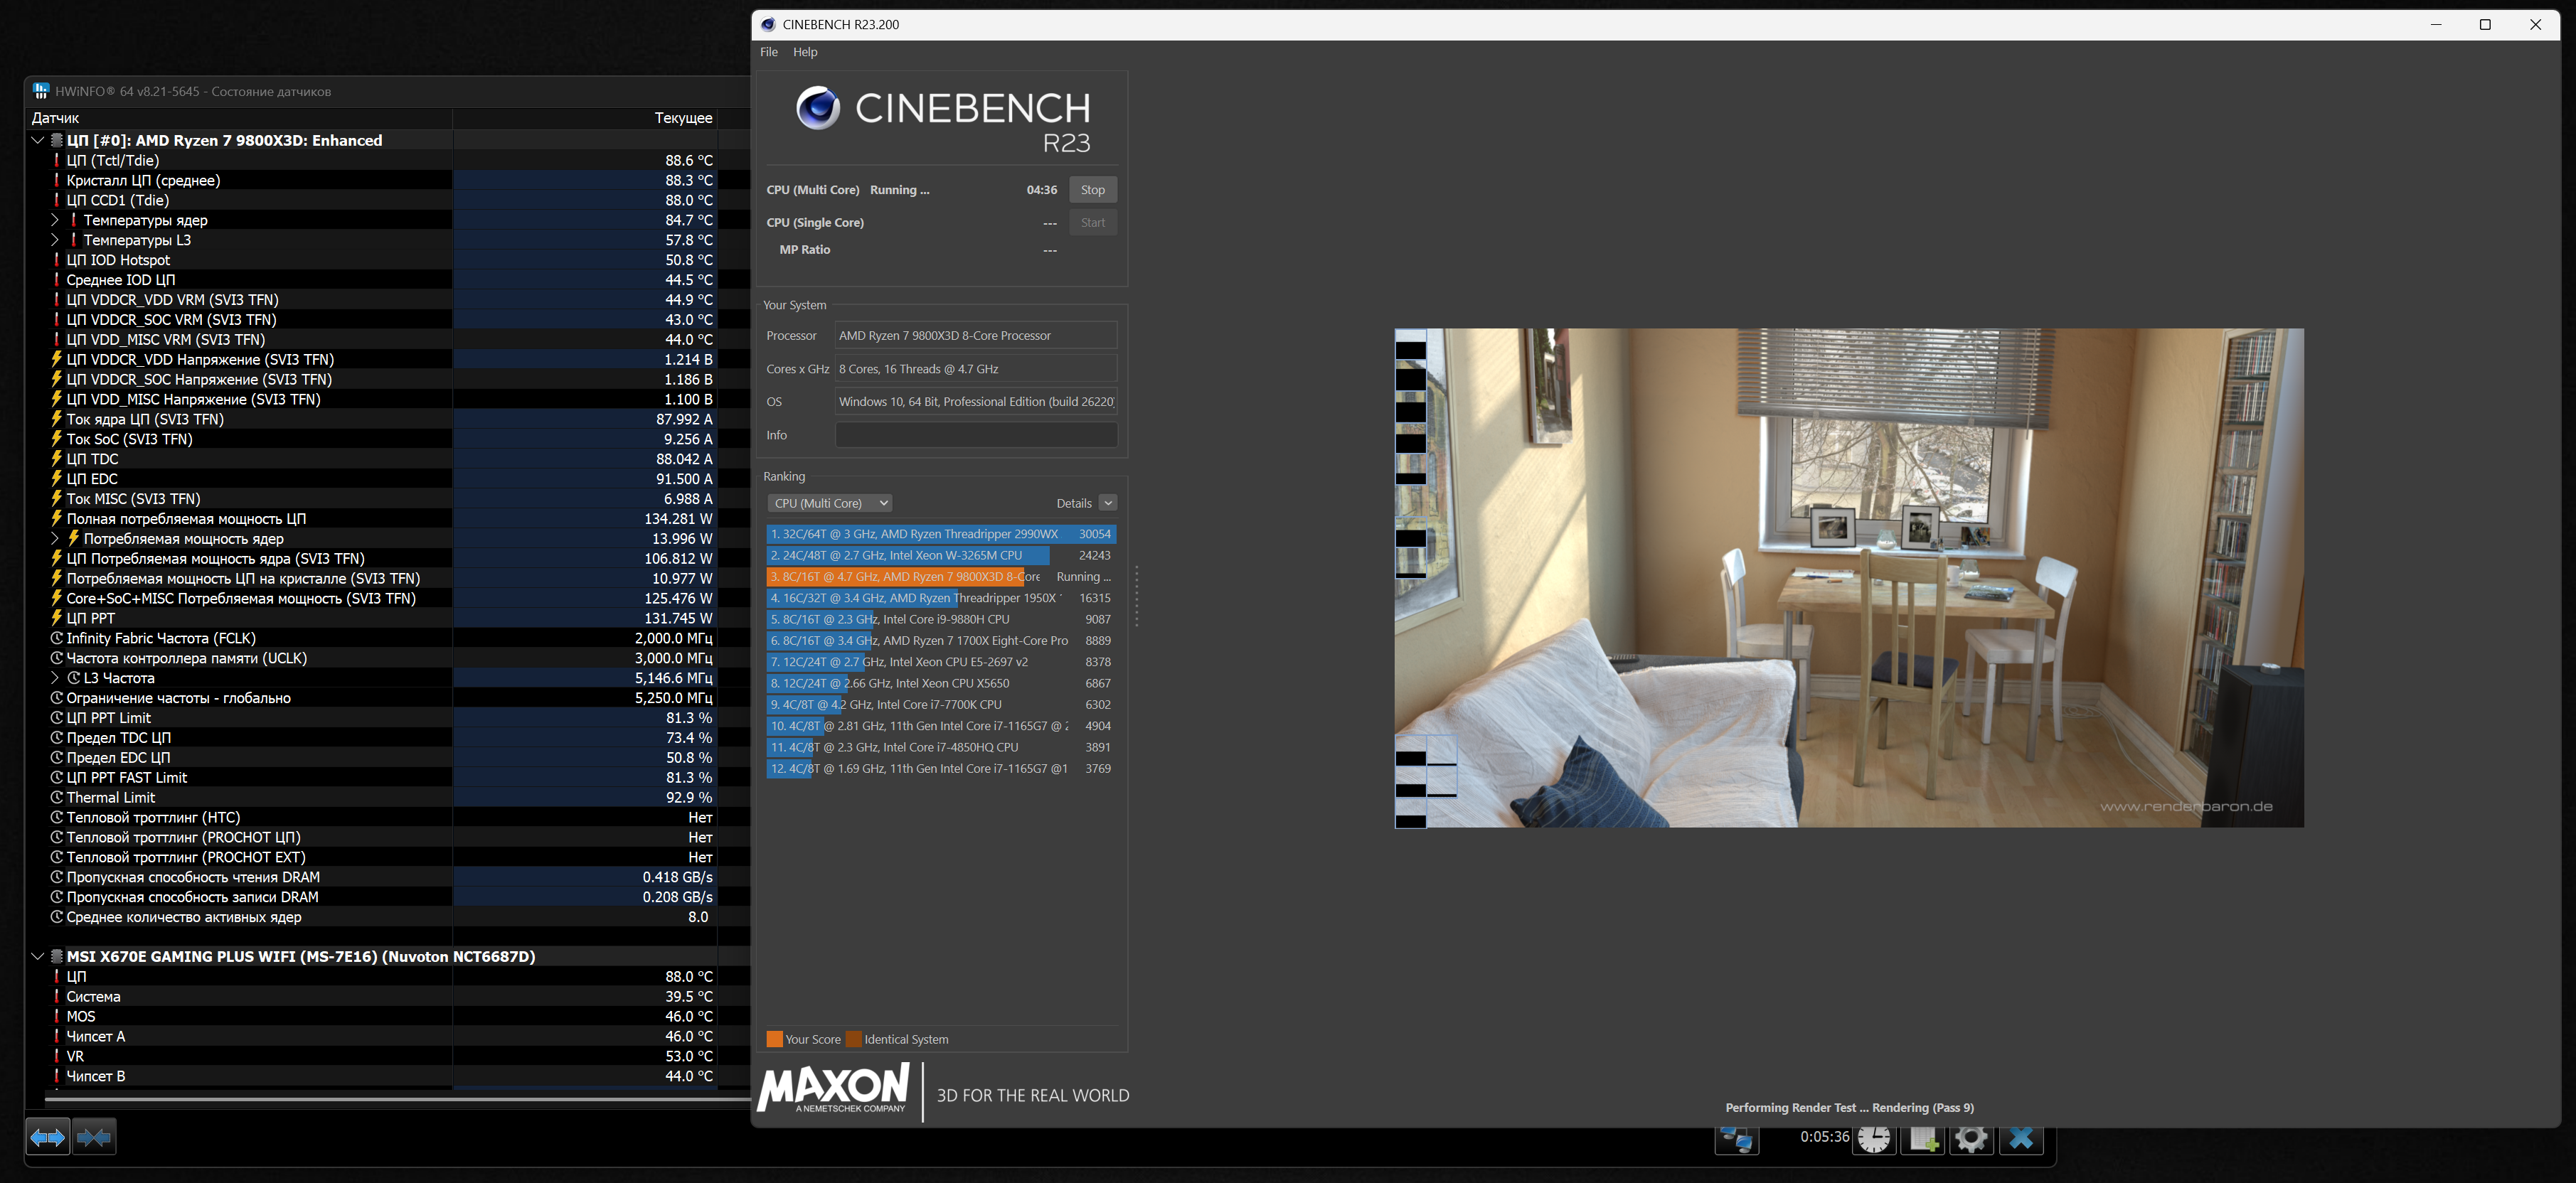Open the Help menu
2576x1183 pixels.
(805, 52)
